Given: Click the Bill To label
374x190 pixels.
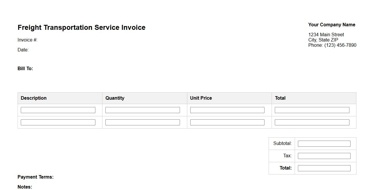Looking at the screenshot, I should coord(25,69).
